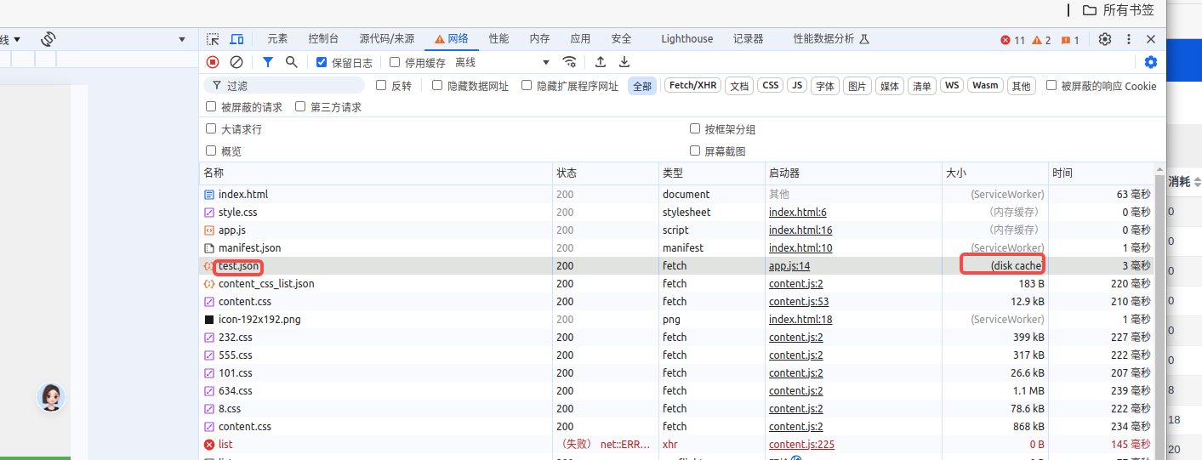This screenshot has height=460, width=1202.
Task: Filter requests by Fetch/XHR
Action: pos(692,86)
